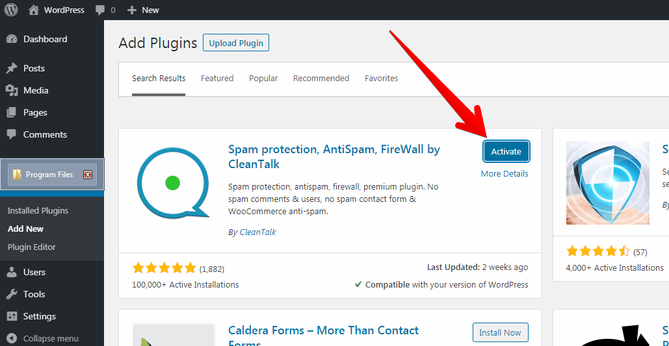Activate the CleanTalk spam plugin

pyautogui.click(x=506, y=151)
